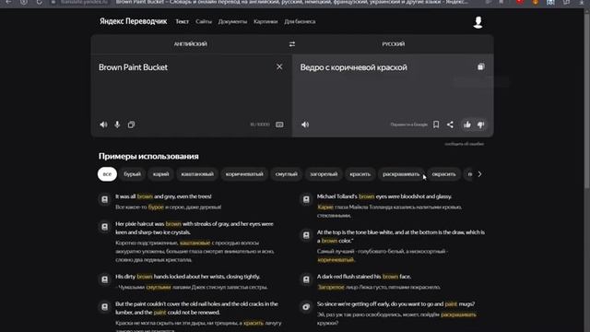
Task: Rate the translation with thumbs down
Action: (481, 125)
